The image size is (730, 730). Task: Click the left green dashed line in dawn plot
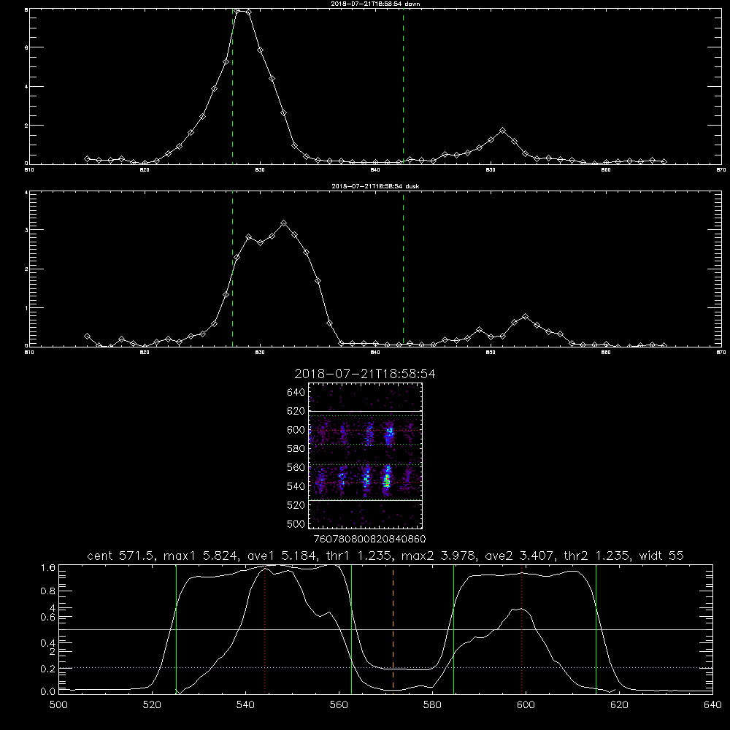pyautogui.click(x=232, y=86)
